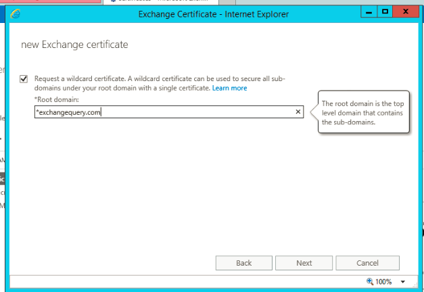Click the zoom magnifier icon in status bar
424x292 pixels.
click(369, 281)
